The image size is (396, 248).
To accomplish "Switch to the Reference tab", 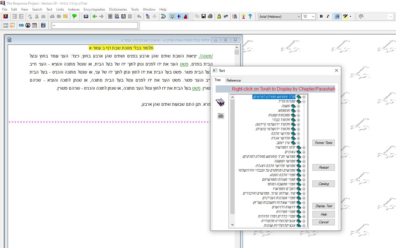I will (x=233, y=80).
